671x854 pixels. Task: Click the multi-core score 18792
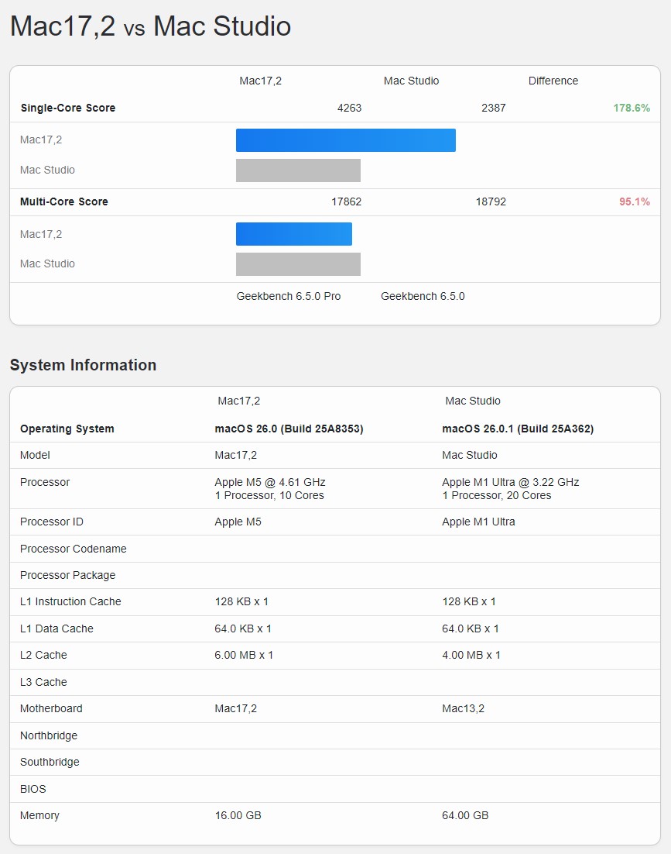click(491, 201)
